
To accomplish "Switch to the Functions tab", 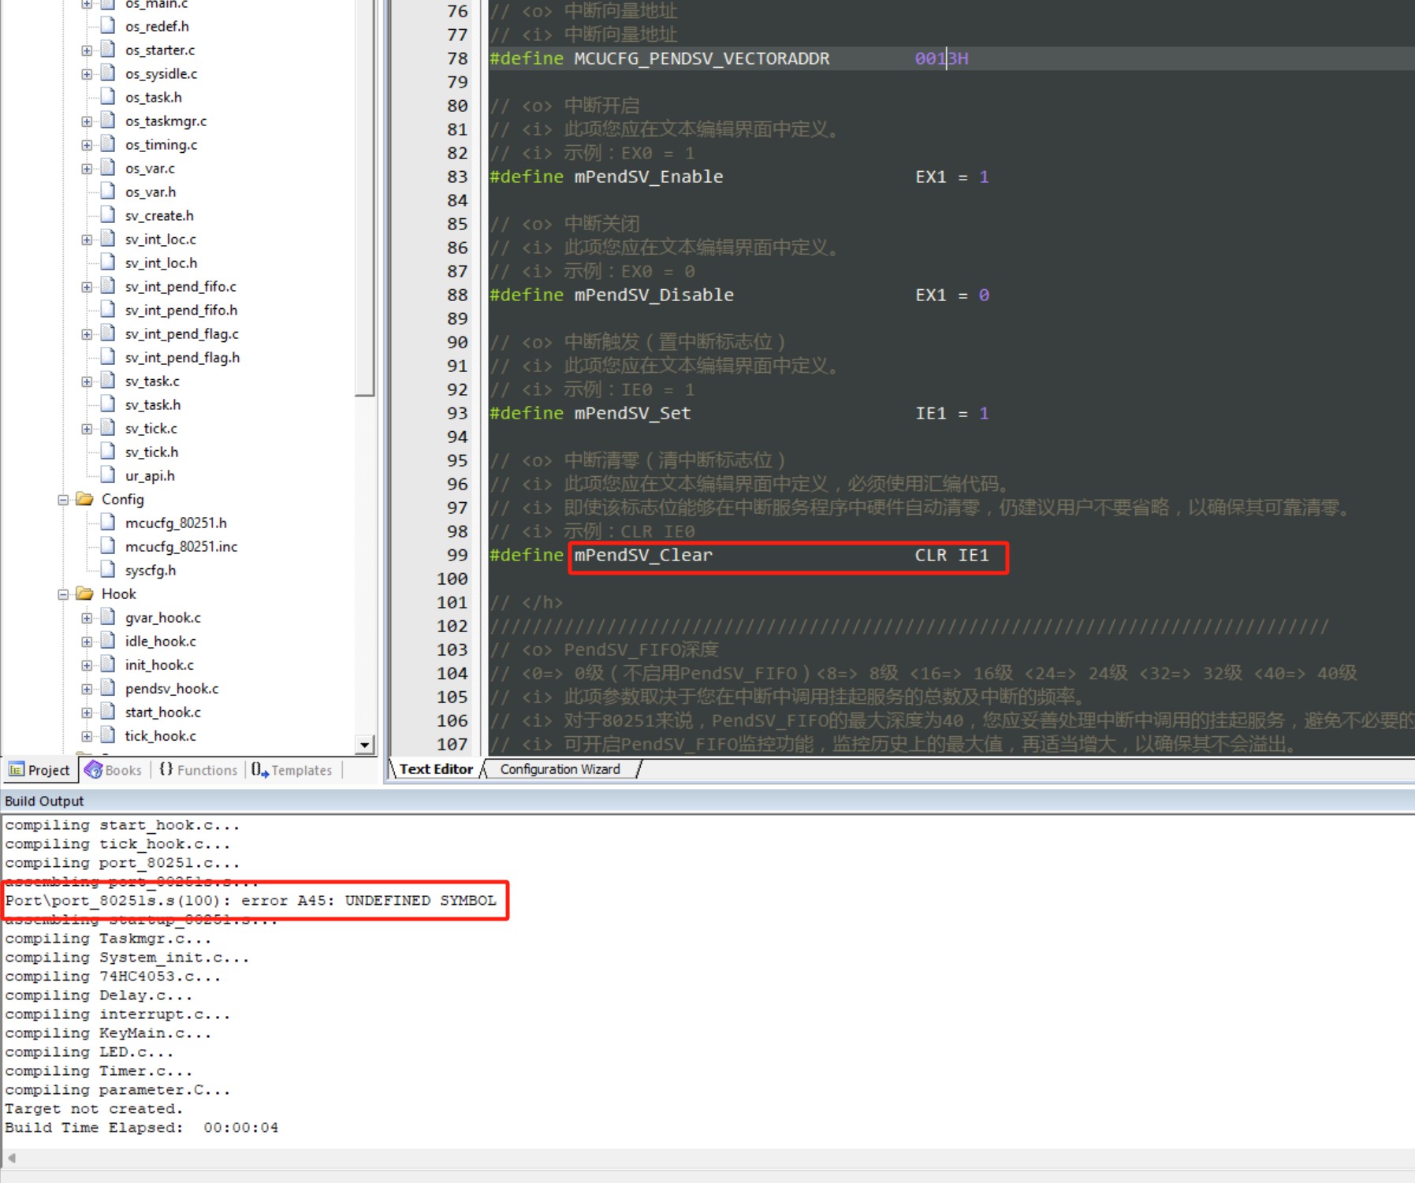I will pos(199,770).
